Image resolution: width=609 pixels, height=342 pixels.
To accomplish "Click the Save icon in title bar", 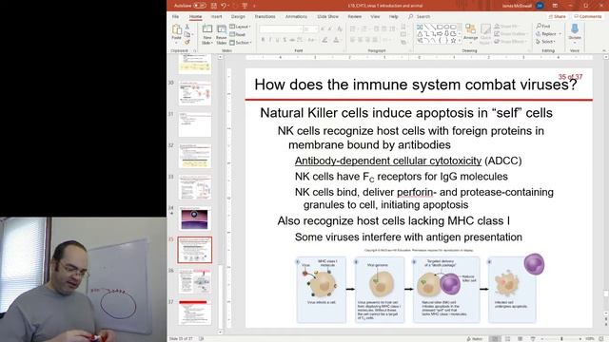I will (214, 6).
